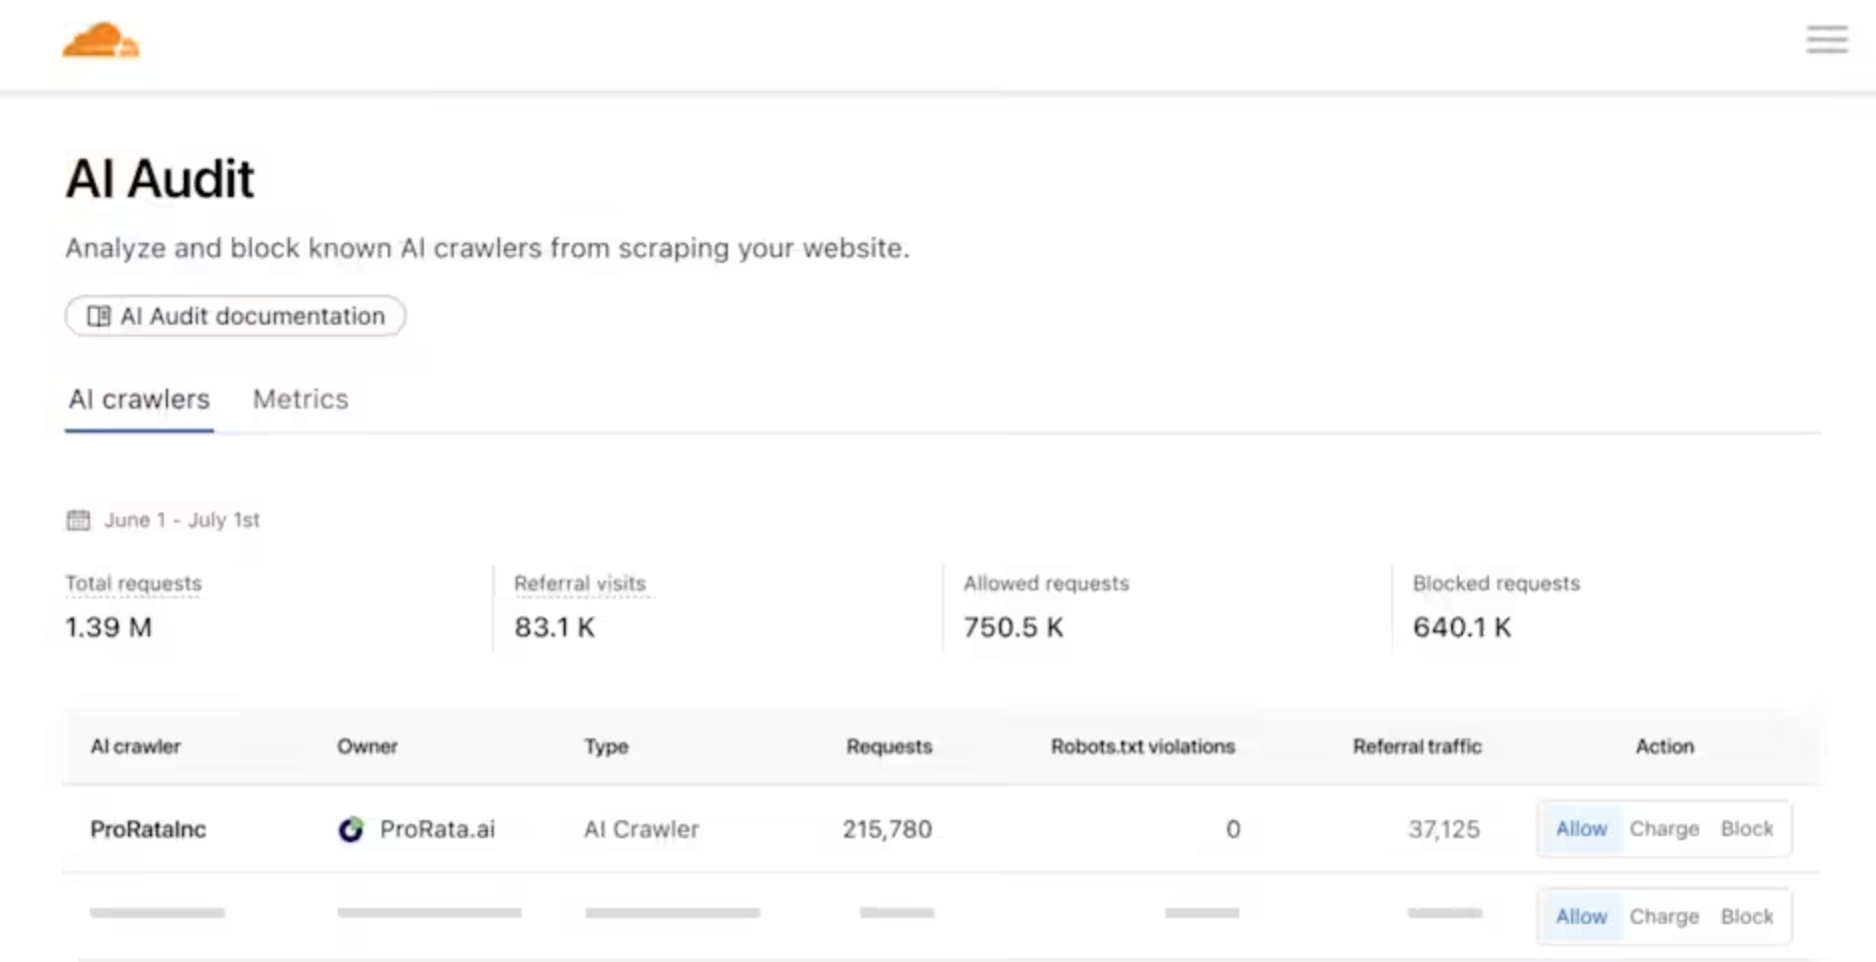Select the AI crawlers tab
Image resolution: width=1876 pixels, height=962 pixels.
coord(139,400)
